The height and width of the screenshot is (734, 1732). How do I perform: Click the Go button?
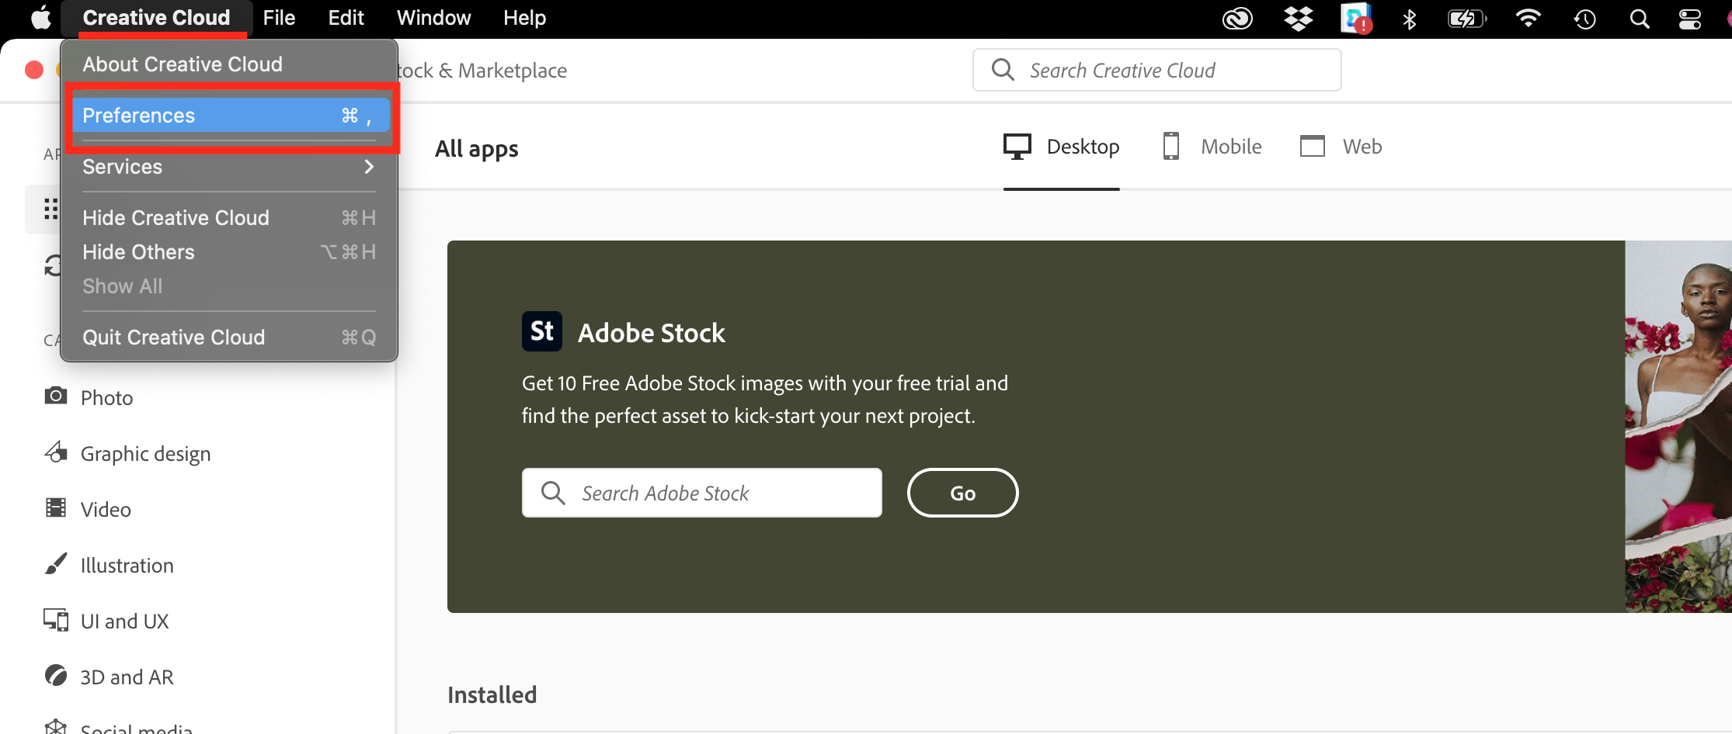click(x=962, y=493)
